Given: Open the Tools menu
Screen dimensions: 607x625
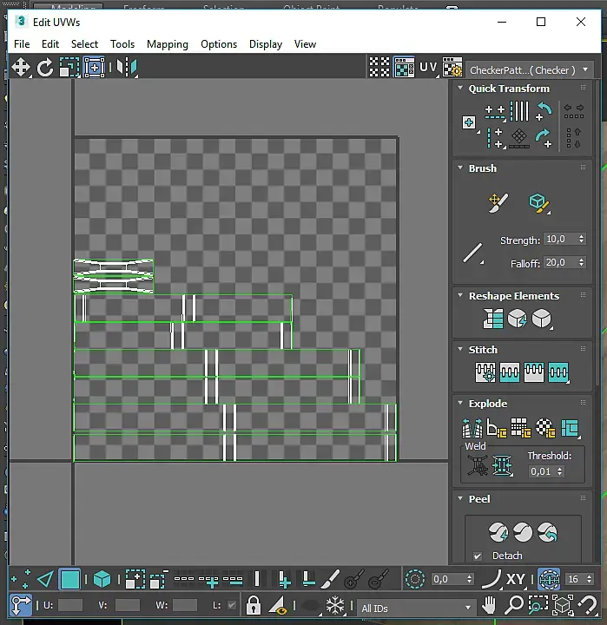Looking at the screenshot, I should click(122, 44).
